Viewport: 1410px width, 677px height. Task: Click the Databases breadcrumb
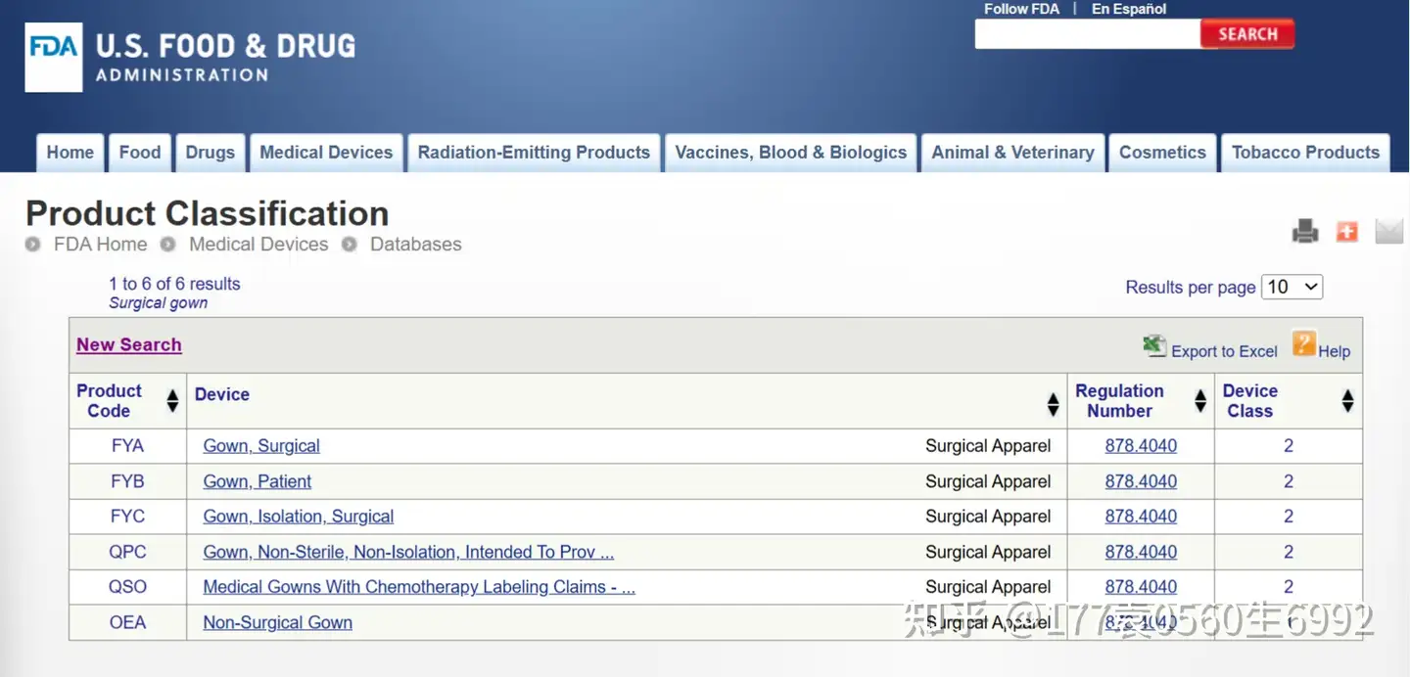coord(415,245)
